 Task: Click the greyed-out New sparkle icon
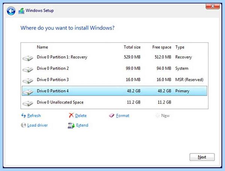coord(157,115)
